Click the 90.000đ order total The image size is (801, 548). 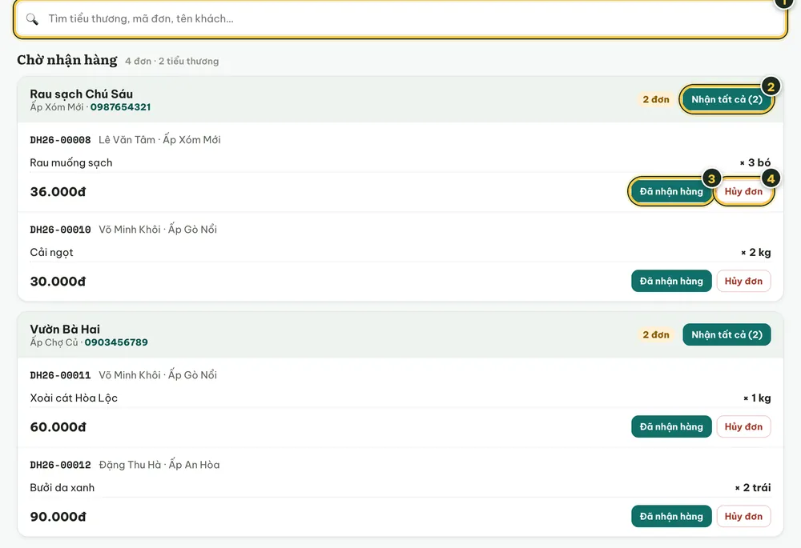pos(58,517)
